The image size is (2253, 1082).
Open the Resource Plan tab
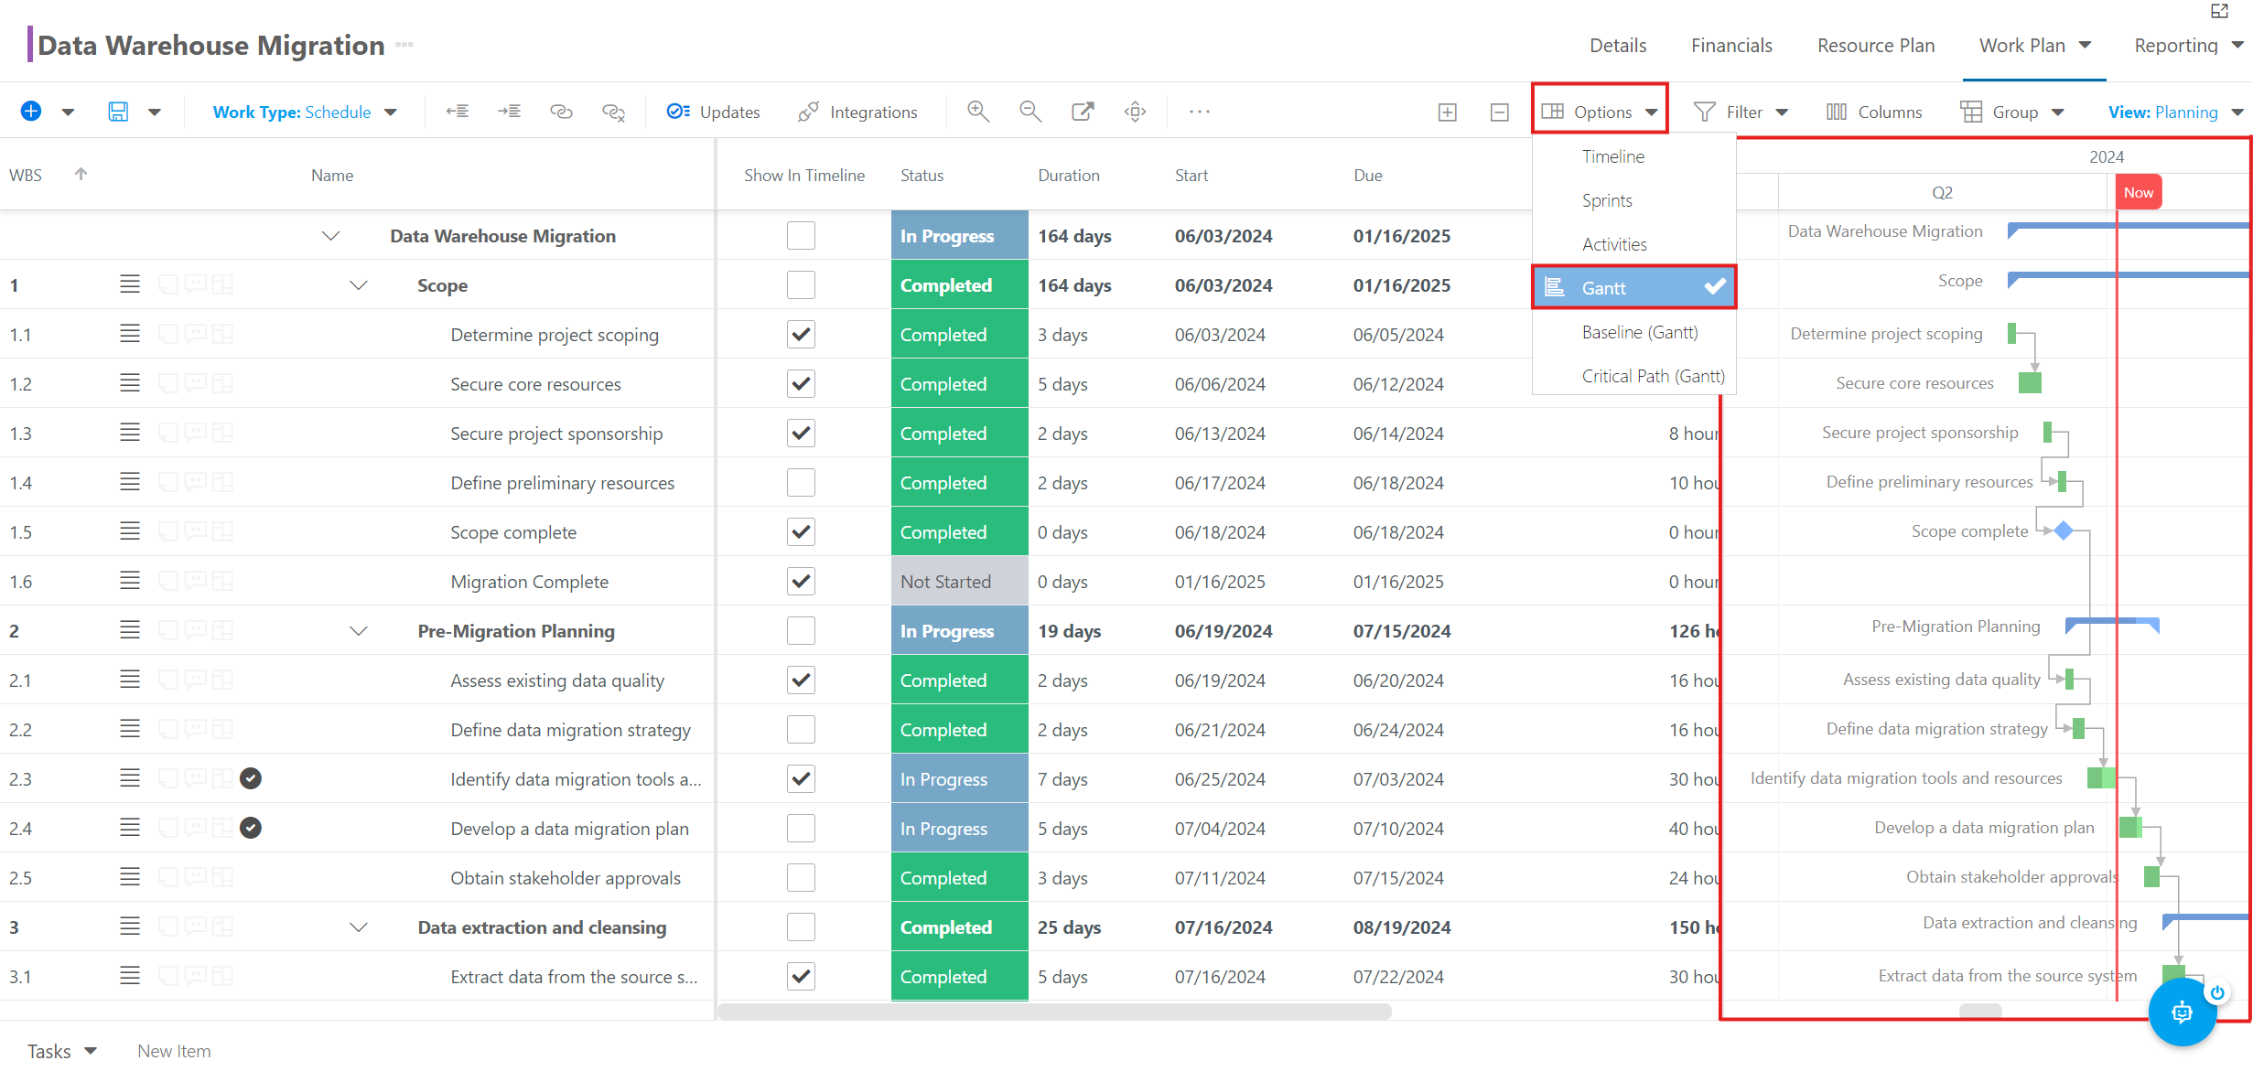click(x=1876, y=46)
